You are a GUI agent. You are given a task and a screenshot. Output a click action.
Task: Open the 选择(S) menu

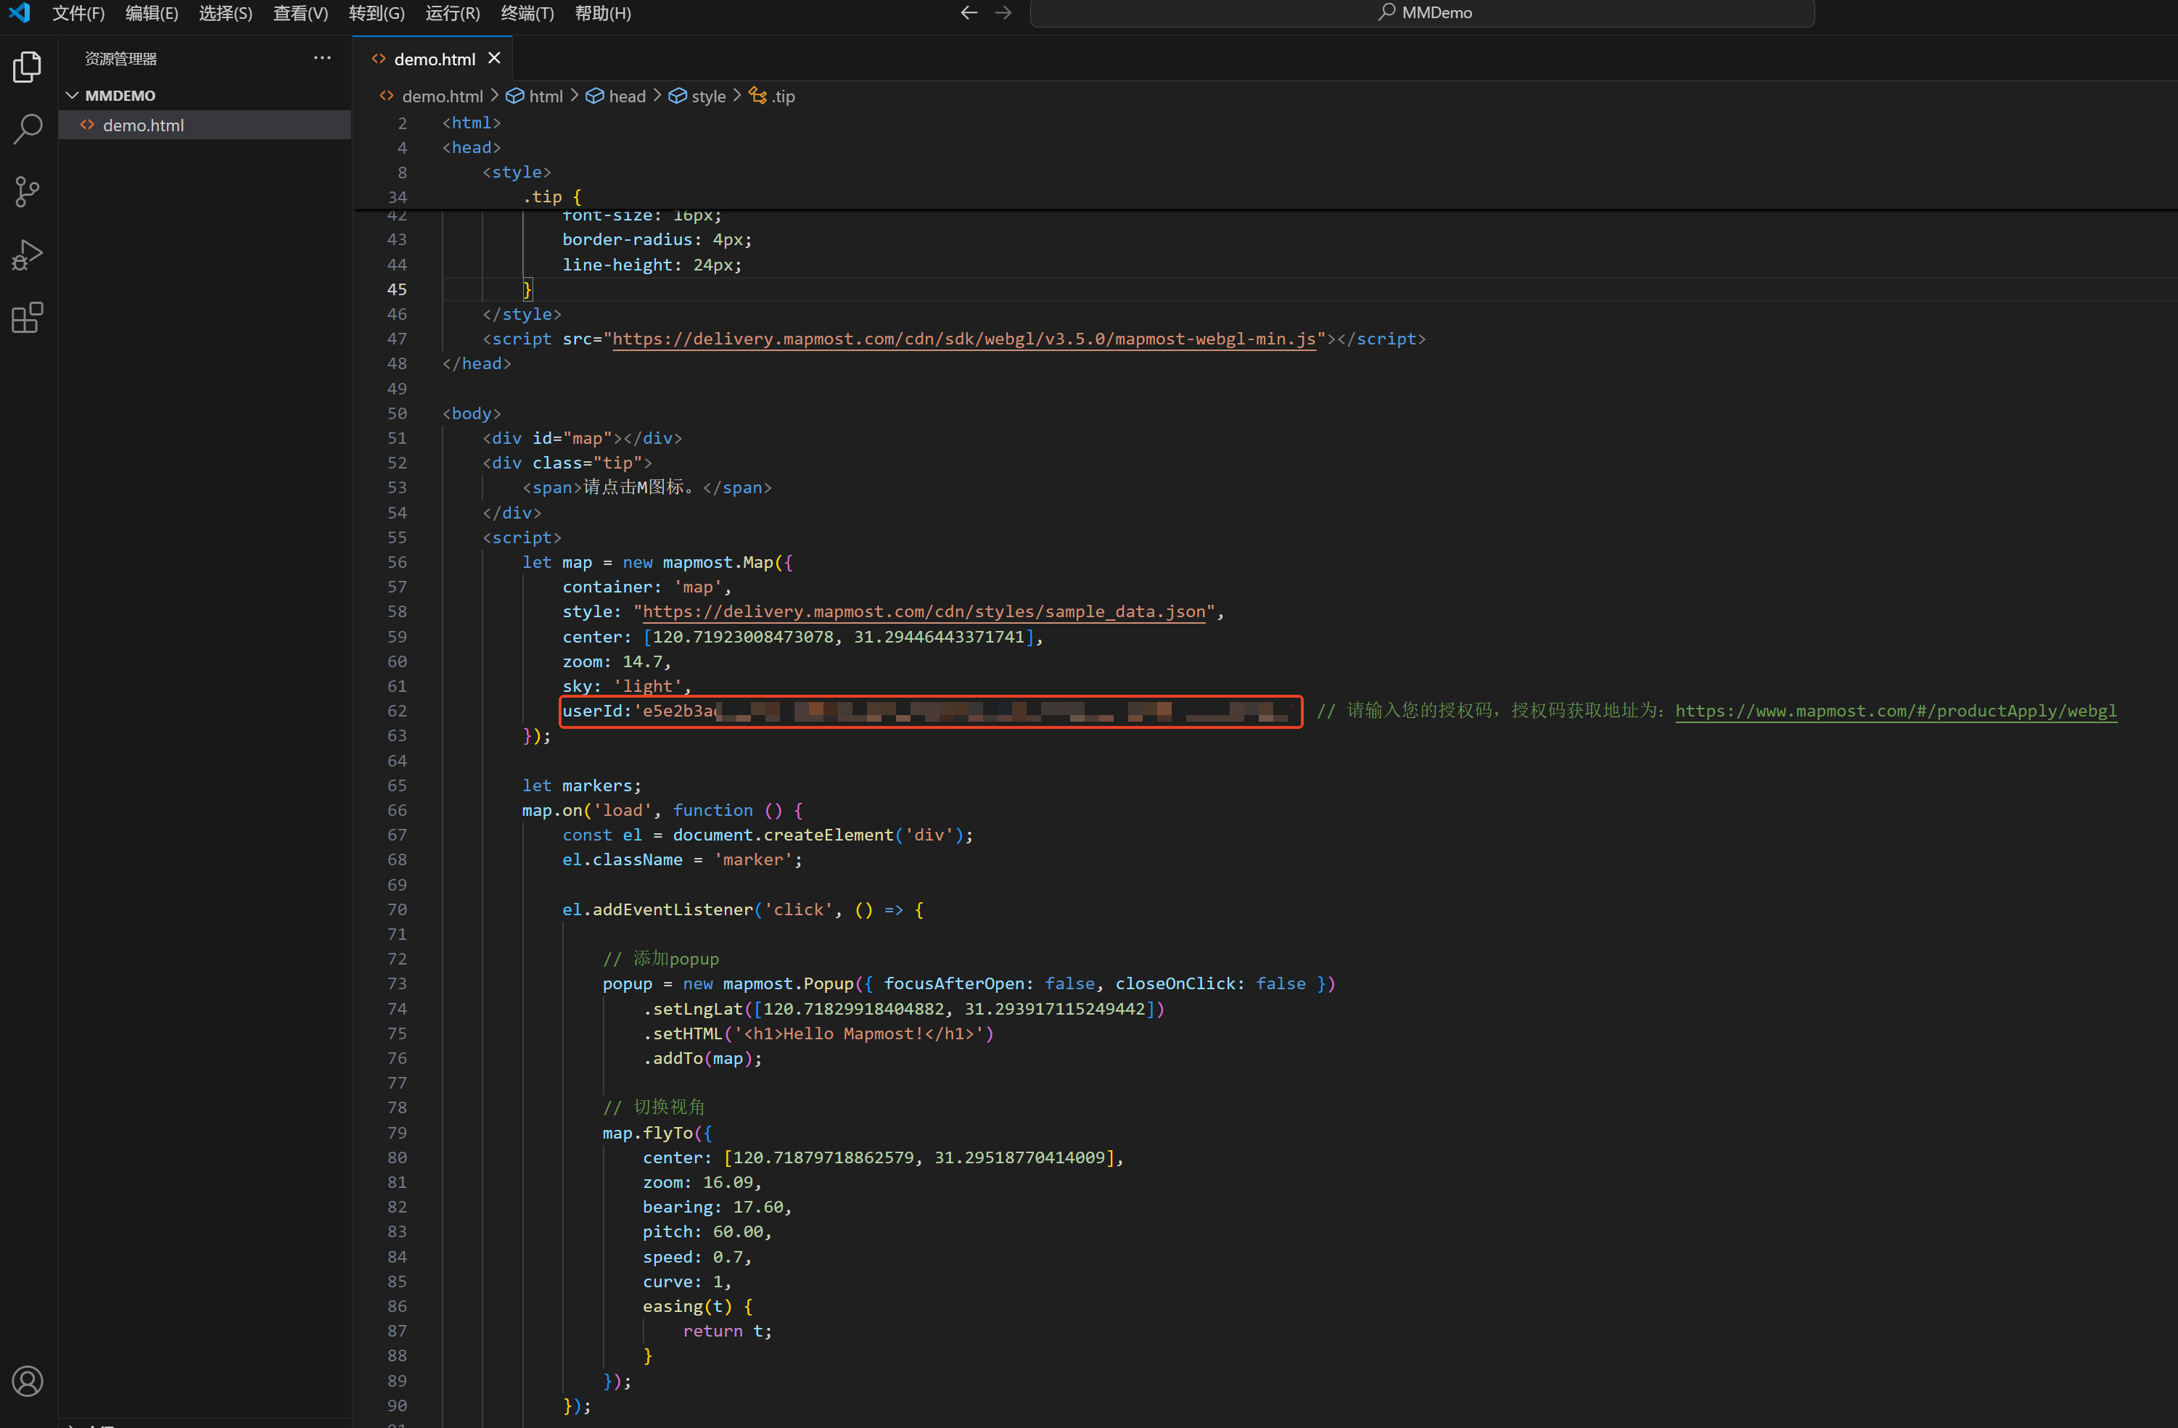point(225,13)
